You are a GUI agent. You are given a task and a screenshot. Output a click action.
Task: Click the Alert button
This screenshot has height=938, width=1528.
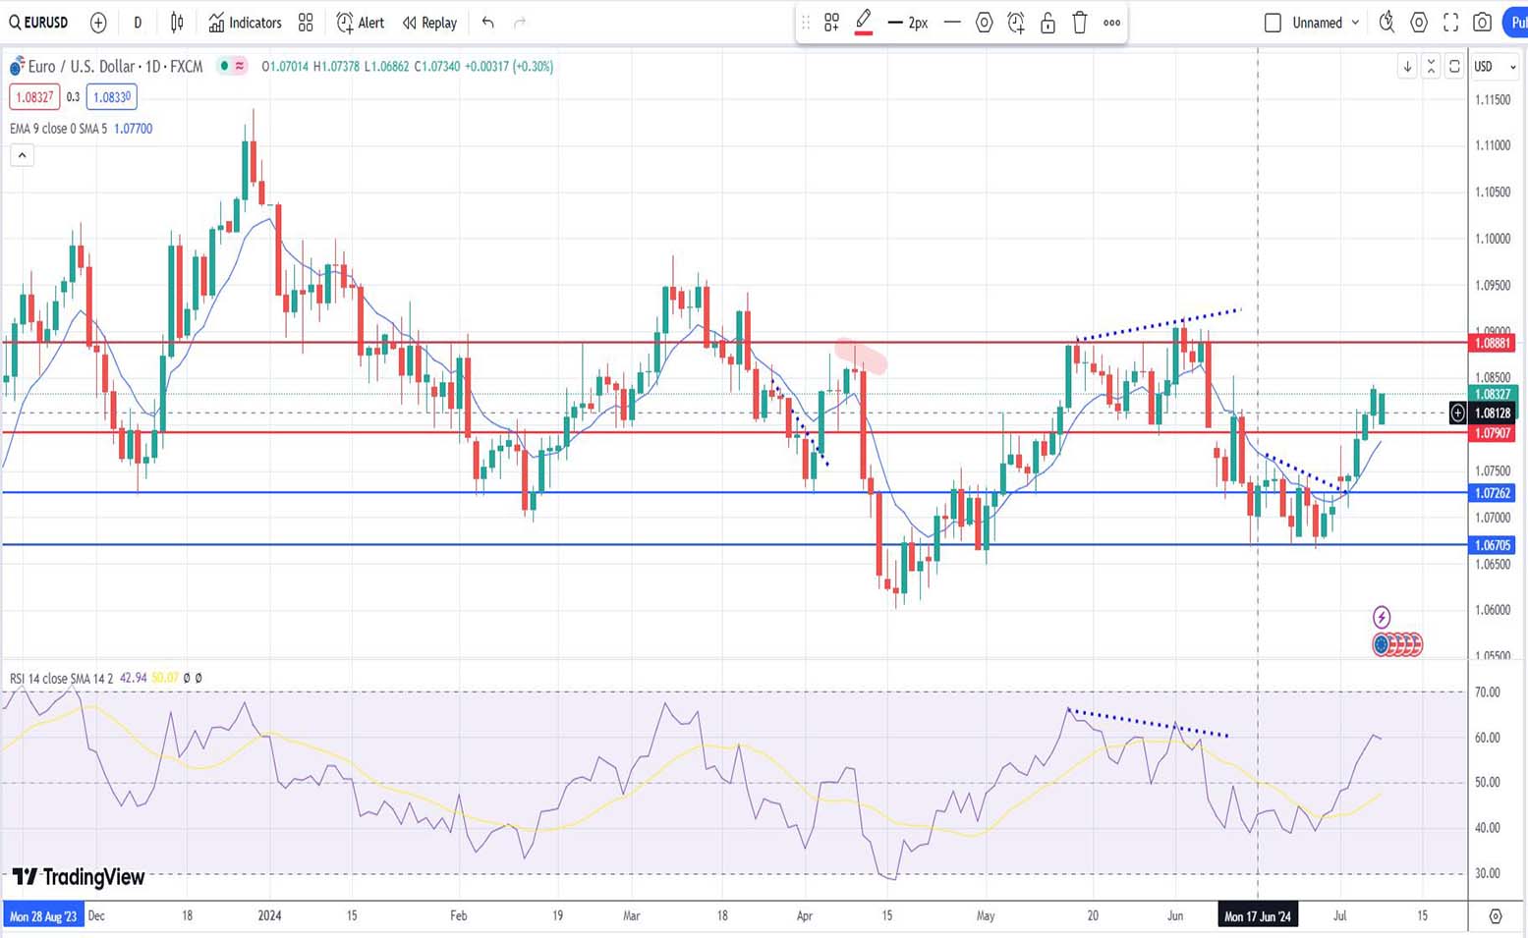(361, 23)
